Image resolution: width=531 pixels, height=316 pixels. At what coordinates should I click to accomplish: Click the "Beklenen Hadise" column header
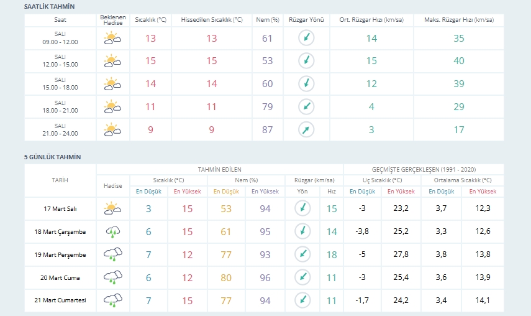tap(112, 21)
